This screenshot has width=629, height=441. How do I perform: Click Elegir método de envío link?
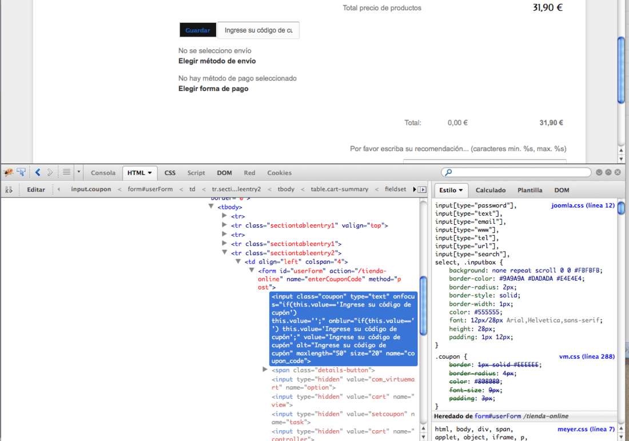point(217,61)
